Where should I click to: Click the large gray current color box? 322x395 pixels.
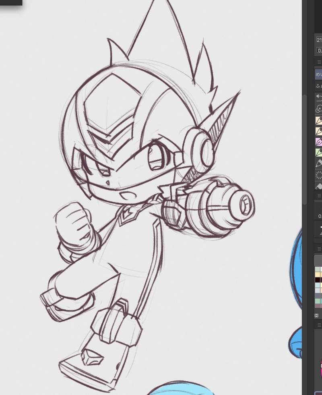coord(318,260)
